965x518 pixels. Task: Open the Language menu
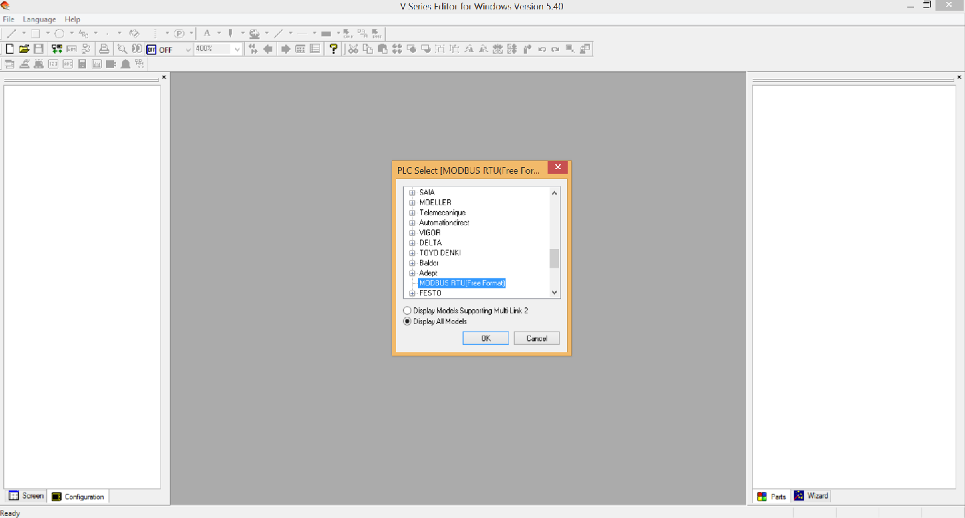click(39, 19)
